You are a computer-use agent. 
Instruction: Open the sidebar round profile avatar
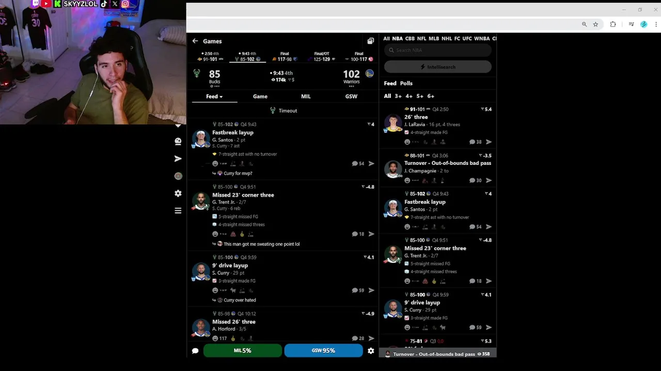[x=178, y=176]
